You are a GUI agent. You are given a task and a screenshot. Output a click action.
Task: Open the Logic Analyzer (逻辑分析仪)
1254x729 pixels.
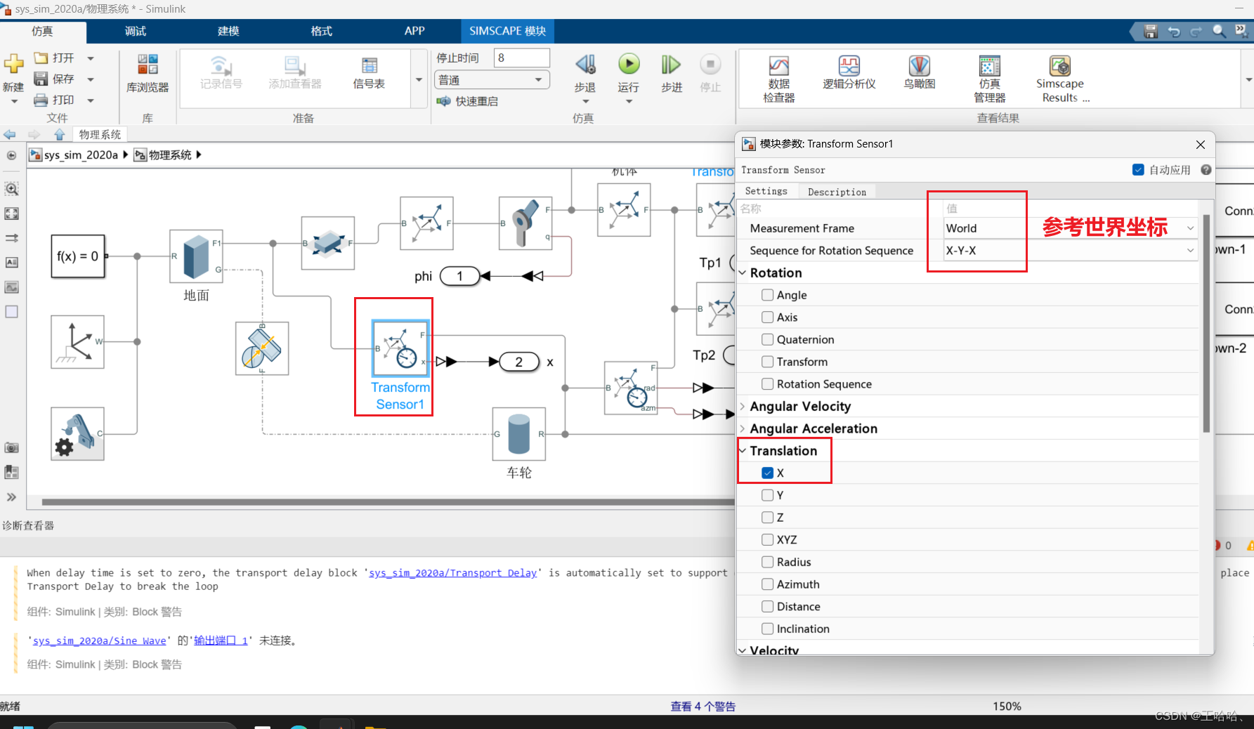point(849,73)
